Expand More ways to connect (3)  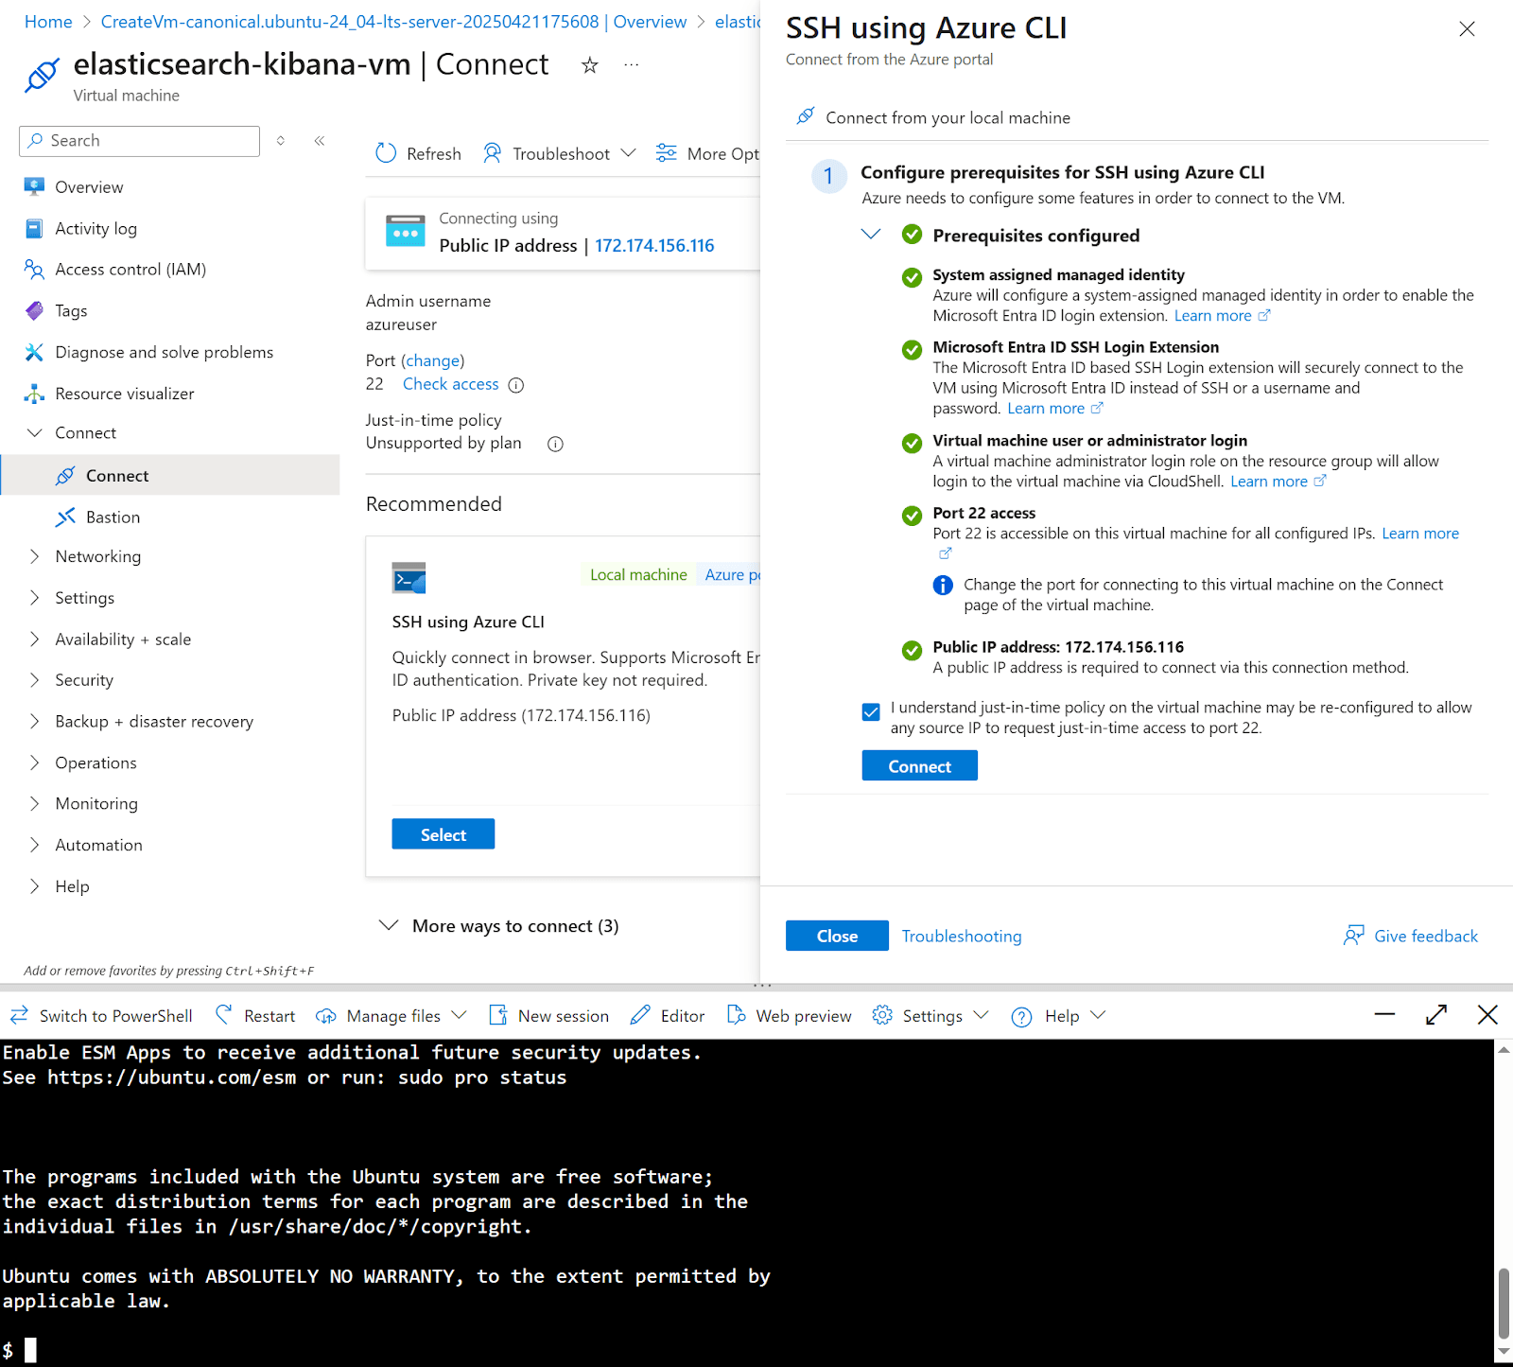coord(513,925)
